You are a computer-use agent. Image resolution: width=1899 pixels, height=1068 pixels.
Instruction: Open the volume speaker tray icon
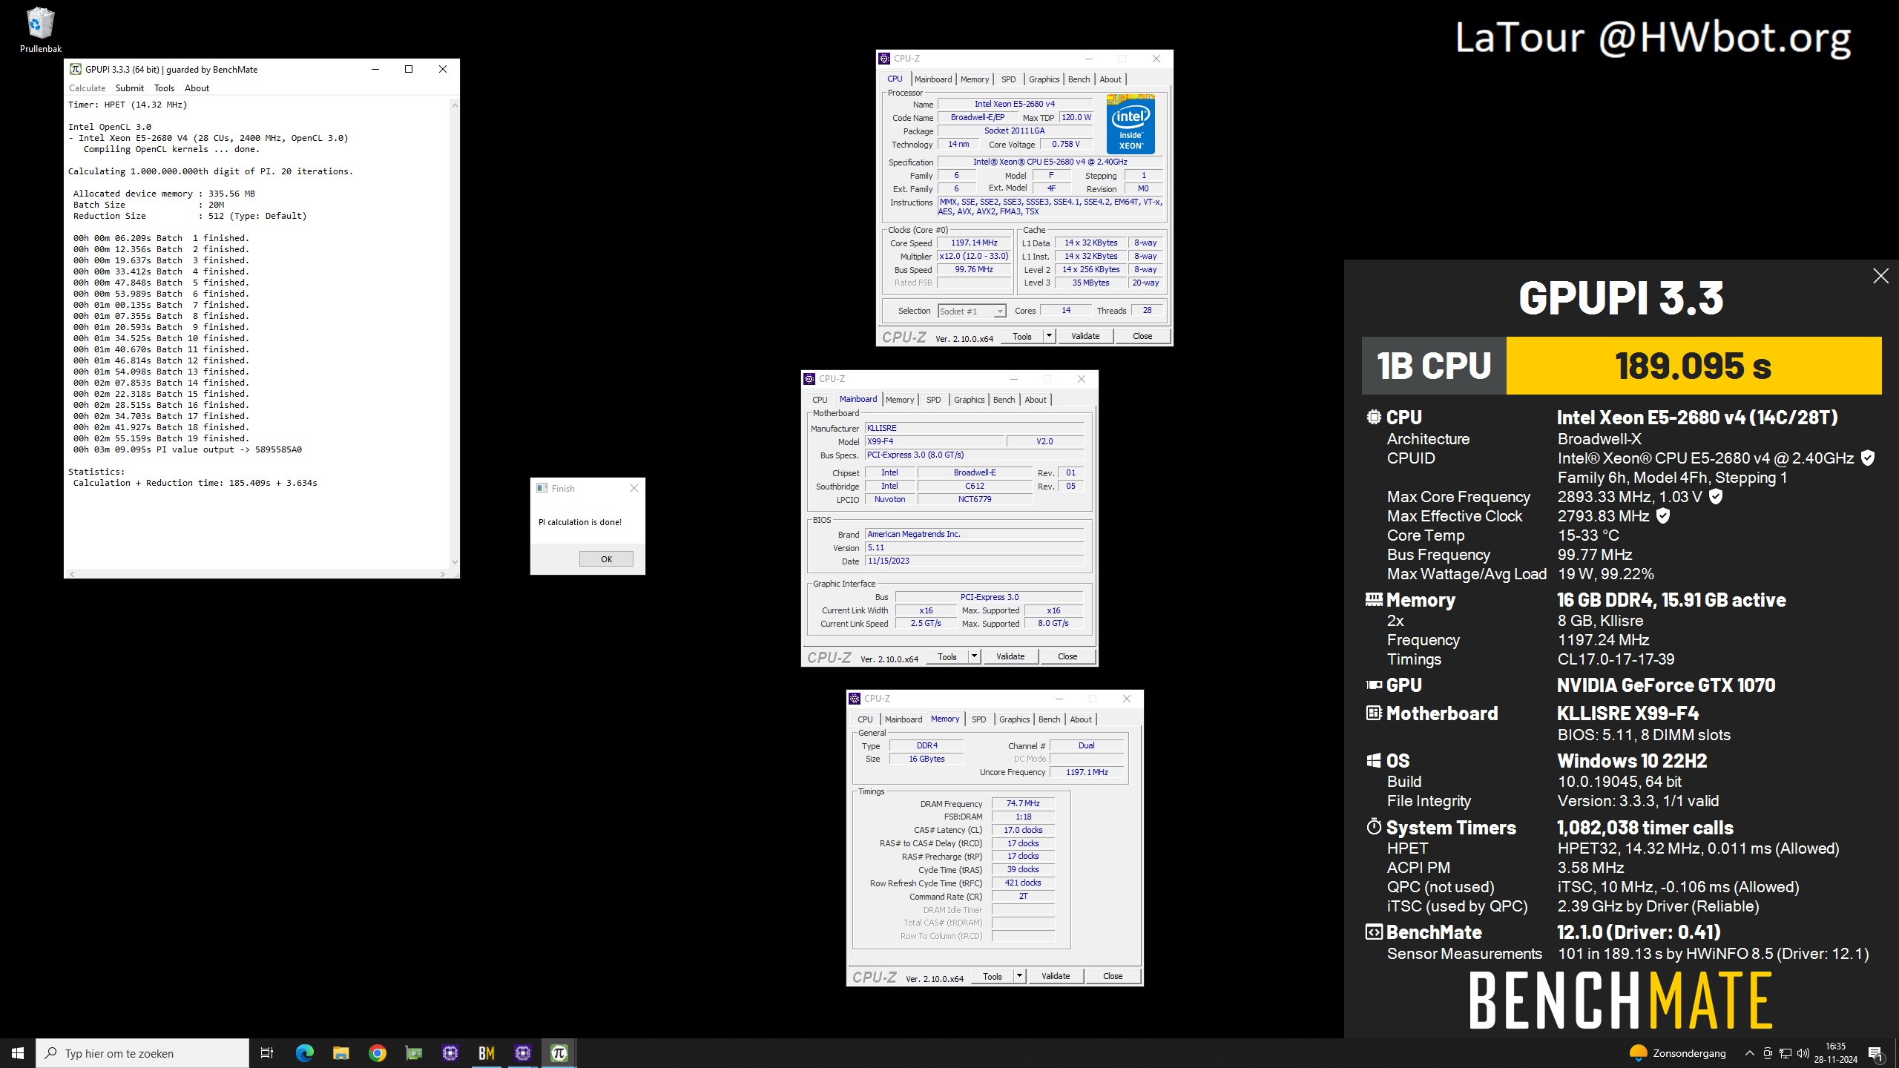pyautogui.click(x=1803, y=1053)
